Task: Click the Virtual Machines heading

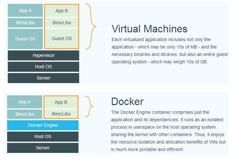Action: [x=149, y=29]
